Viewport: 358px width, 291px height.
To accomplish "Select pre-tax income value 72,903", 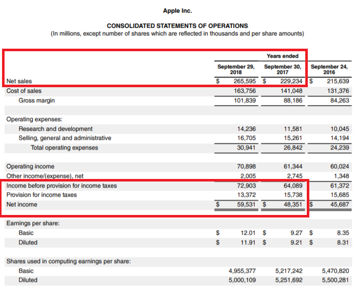I will (x=246, y=186).
